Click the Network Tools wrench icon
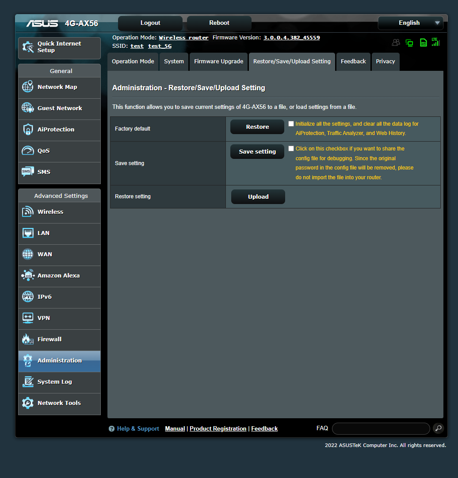The height and width of the screenshot is (478, 458). 28,403
